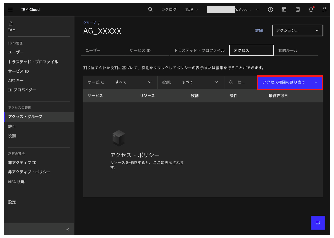Open the 詳細 details link
Image resolution: width=334 pixels, height=238 pixels.
(x=259, y=31)
